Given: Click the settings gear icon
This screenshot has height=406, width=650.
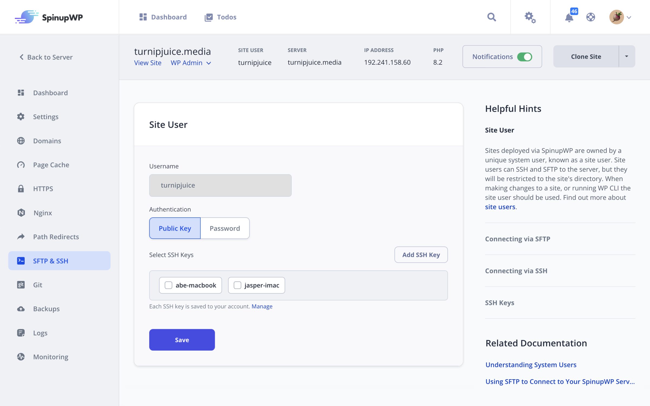Looking at the screenshot, I should 531,17.
